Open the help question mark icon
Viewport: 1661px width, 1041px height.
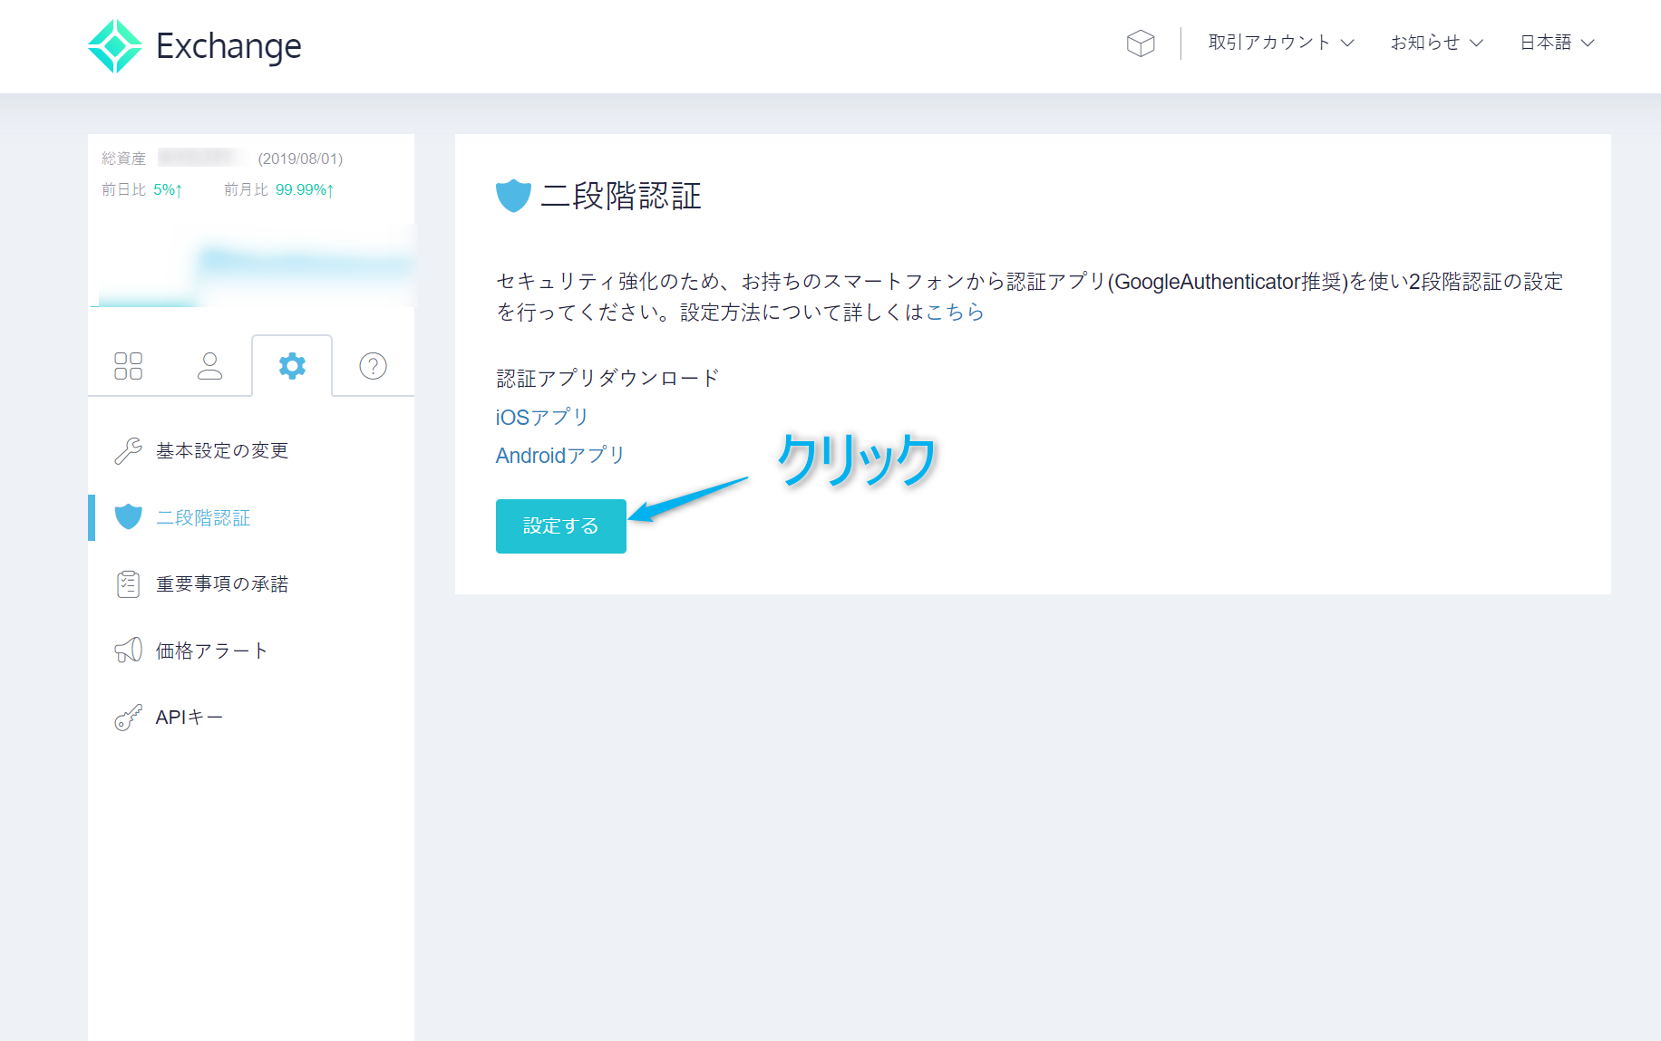pyautogui.click(x=372, y=365)
